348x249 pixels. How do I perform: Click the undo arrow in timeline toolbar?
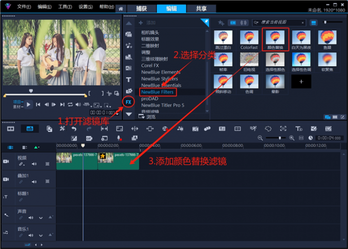[x=74, y=129]
